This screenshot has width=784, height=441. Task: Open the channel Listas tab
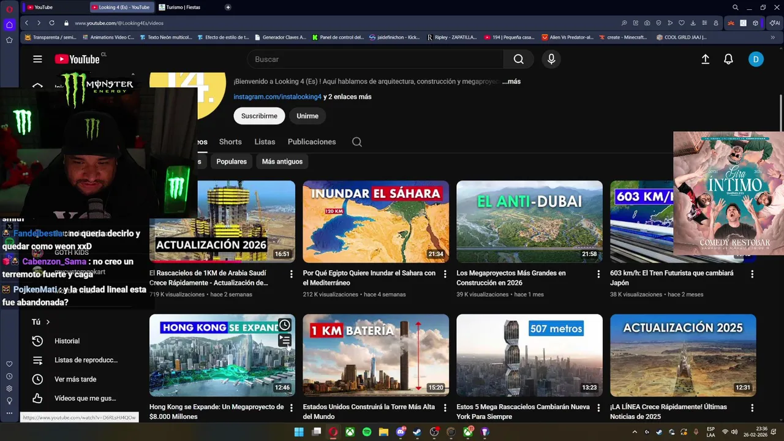click(x=265, y=141)
